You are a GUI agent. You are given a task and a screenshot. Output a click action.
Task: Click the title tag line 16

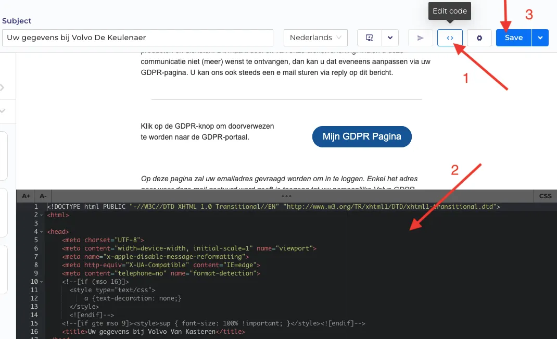click(x=154, y=332)
